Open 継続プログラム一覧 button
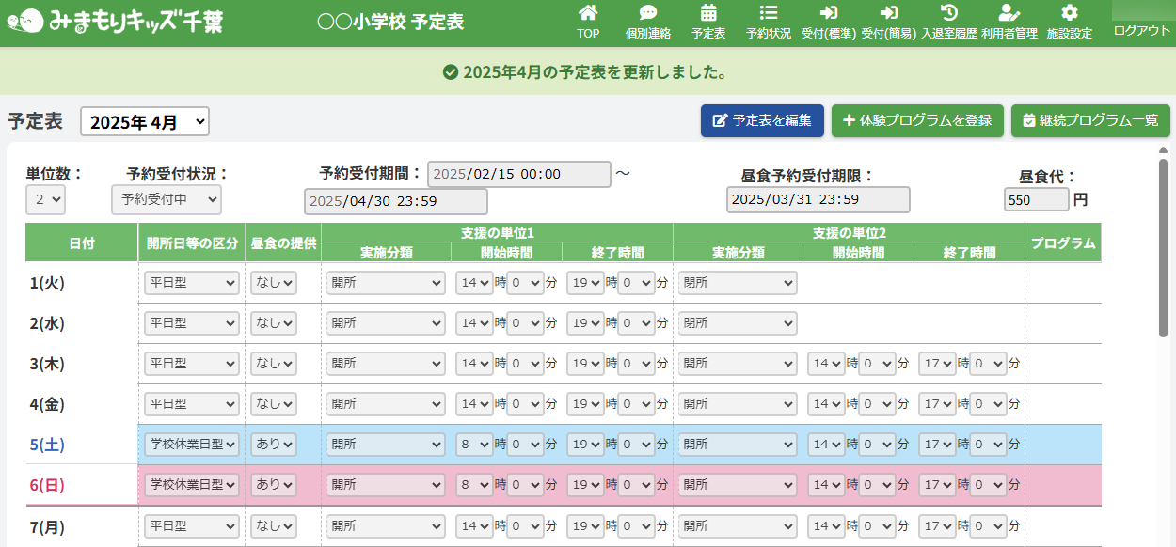The height and width of the screenshot is (547, 1176). coord(1089,121)
